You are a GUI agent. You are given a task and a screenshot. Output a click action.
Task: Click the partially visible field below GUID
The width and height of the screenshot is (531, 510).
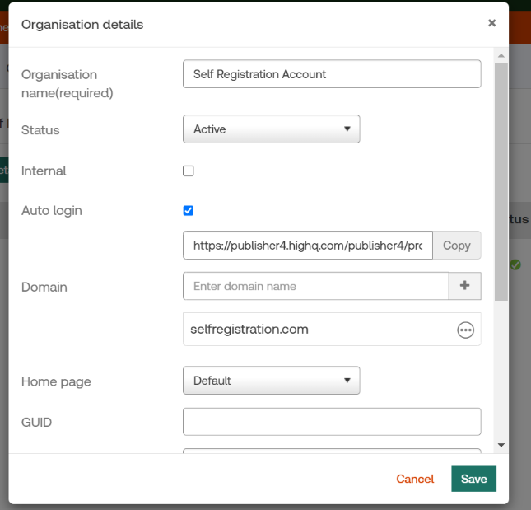(331, 454)
